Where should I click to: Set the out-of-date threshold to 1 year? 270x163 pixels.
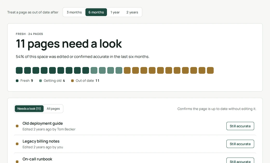pos(115,12)
